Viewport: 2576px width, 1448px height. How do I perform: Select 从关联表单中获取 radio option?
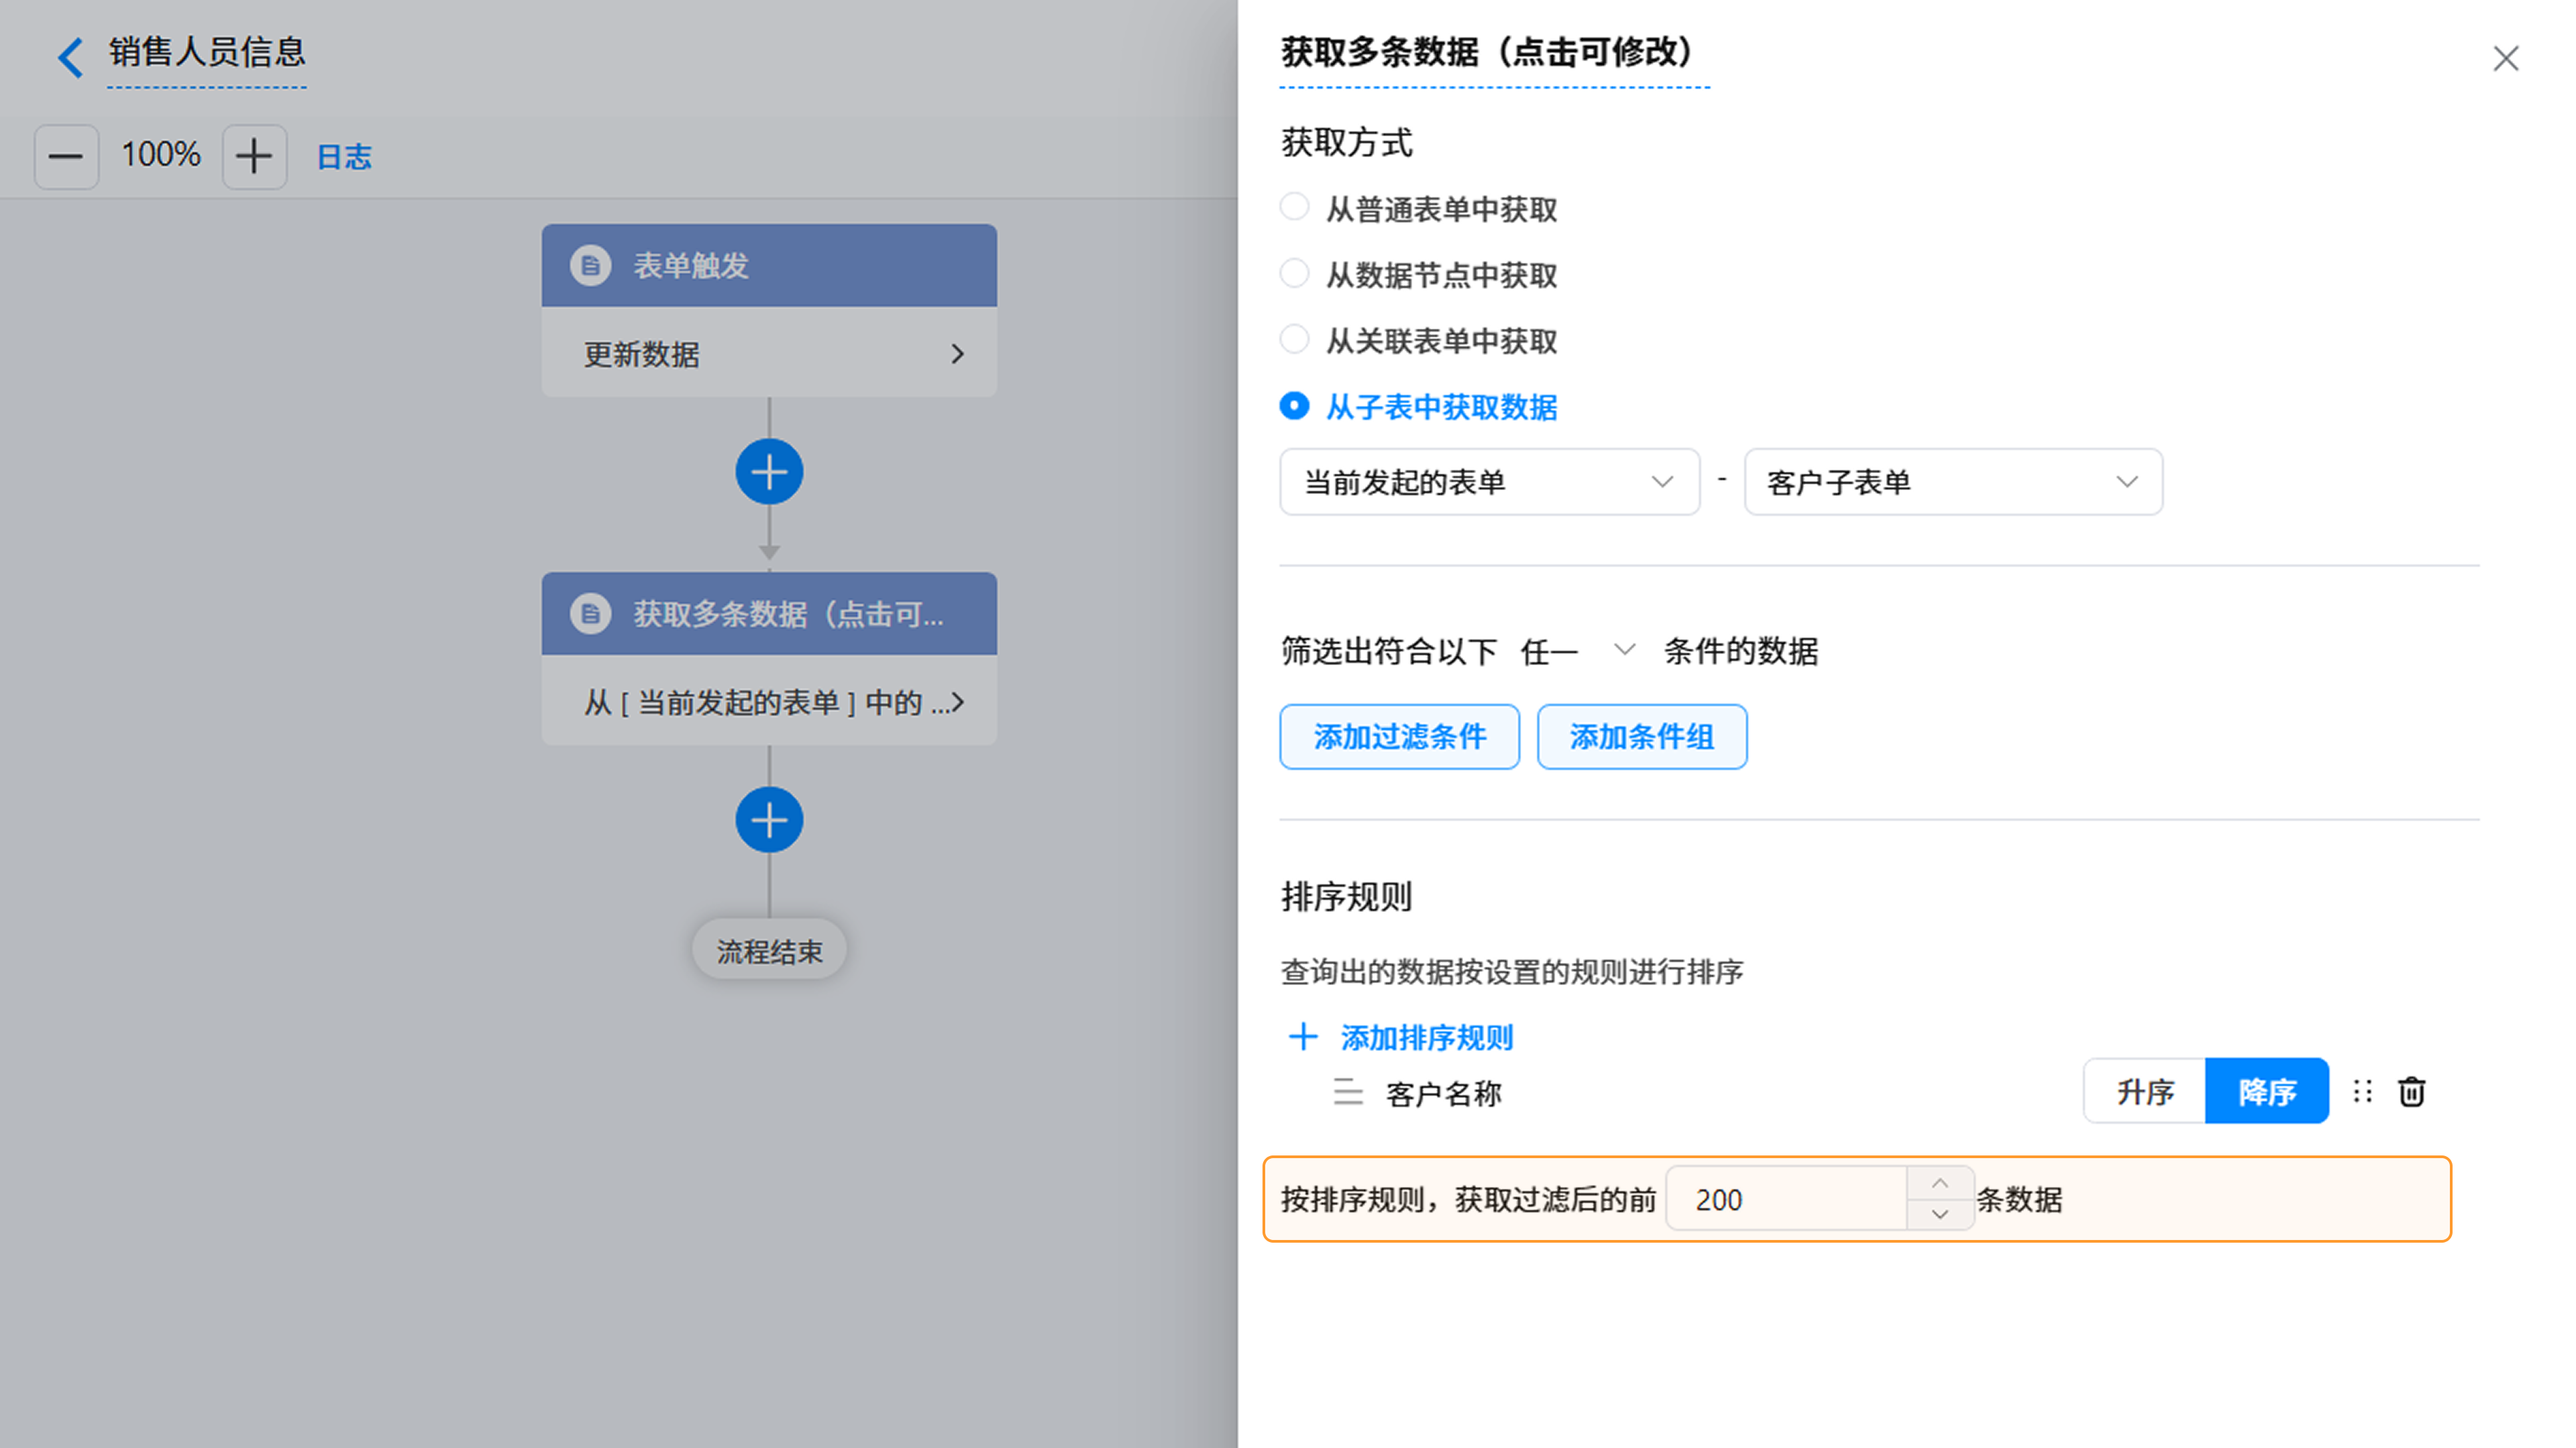point(1294,339)
